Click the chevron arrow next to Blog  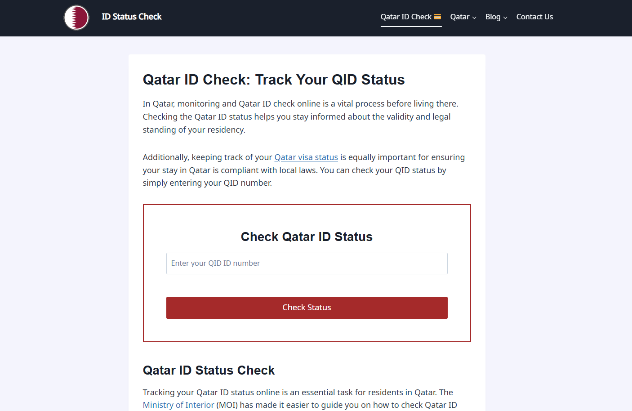point(505,18)
